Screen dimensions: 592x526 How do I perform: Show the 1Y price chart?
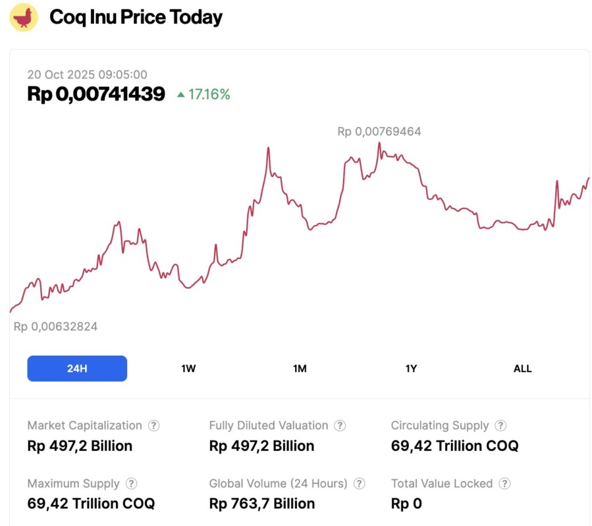(411, 368)
